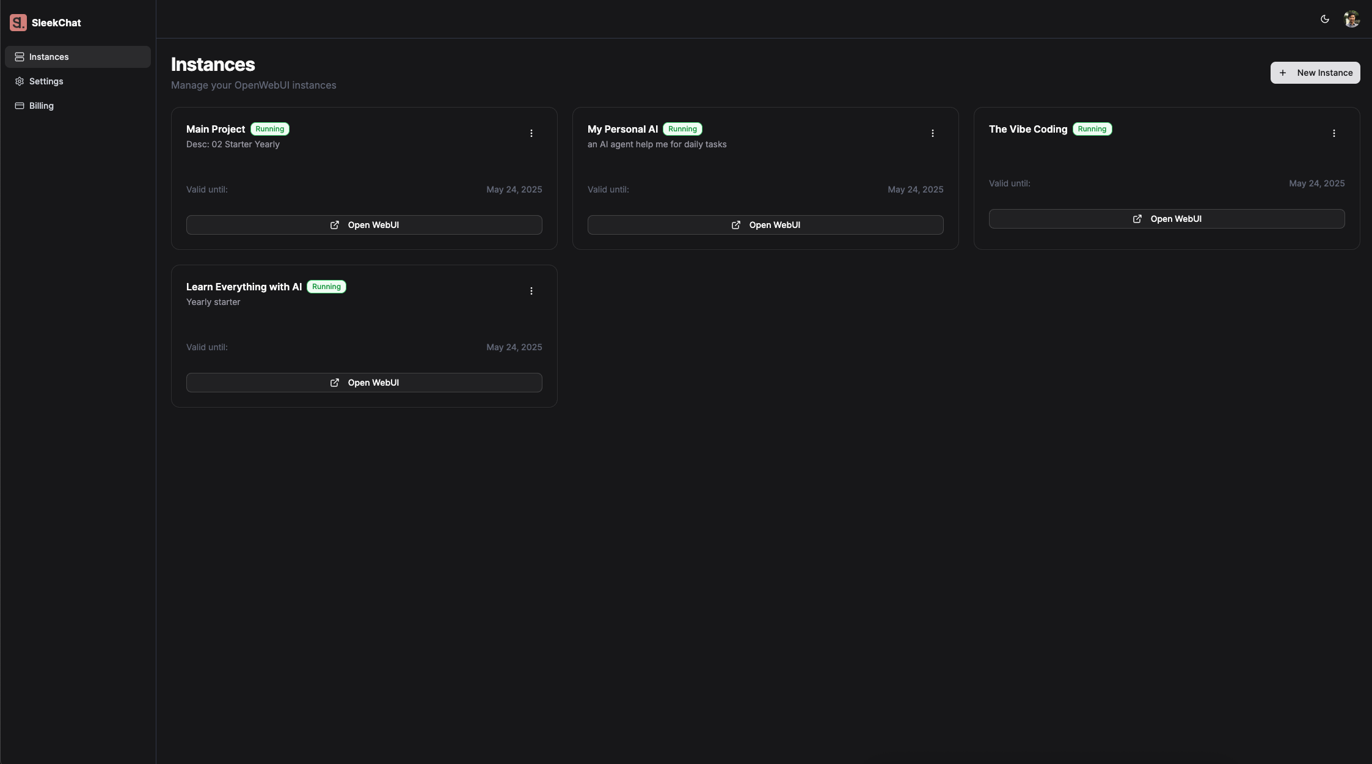Click the SleekChat logo icon
The width and height of the screenshot is (1372, 764).
point(18,23)
